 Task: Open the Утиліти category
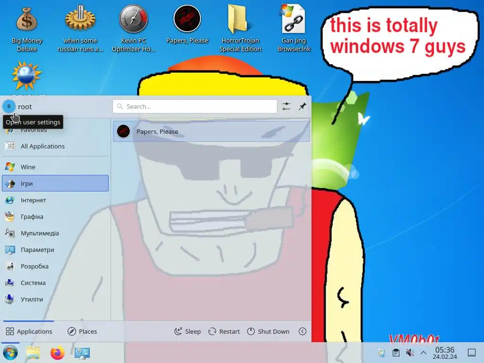[55, 299]
